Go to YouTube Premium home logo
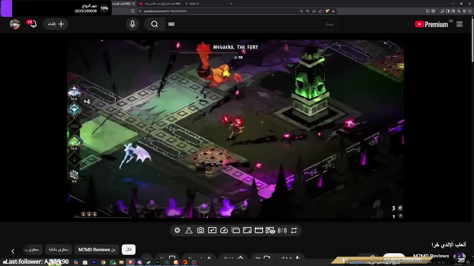This screenshot has width=474, height=266. [x=431, y=24]
